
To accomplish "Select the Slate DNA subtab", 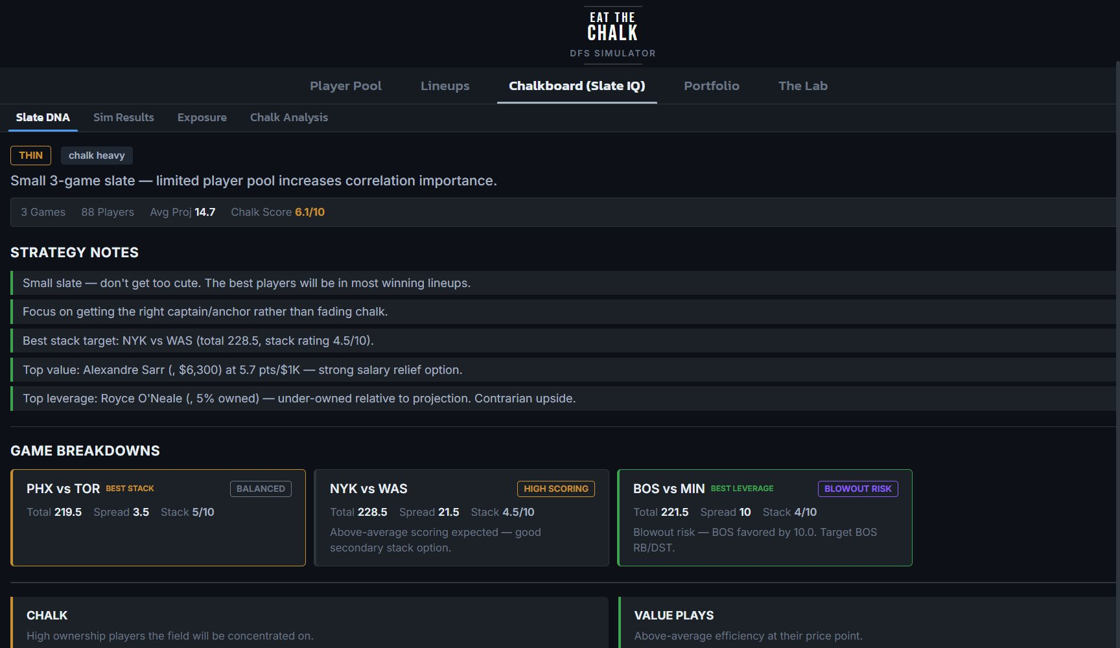I will pos(43,117).
